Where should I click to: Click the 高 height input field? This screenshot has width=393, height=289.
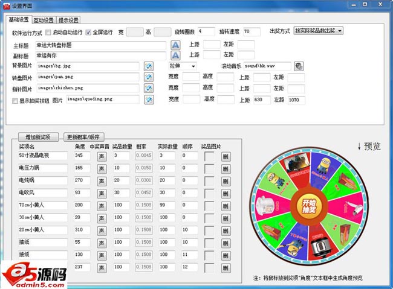coord(163,32)
